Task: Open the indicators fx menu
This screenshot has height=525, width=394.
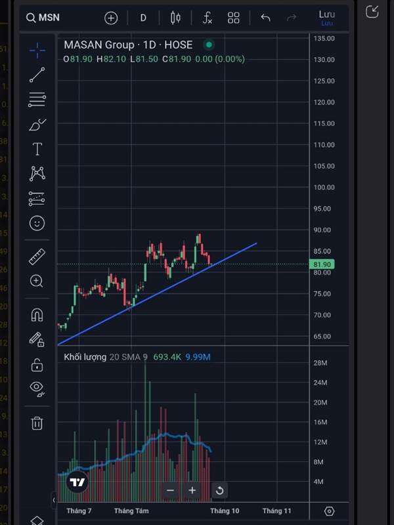Action: (x=208, y=18)
